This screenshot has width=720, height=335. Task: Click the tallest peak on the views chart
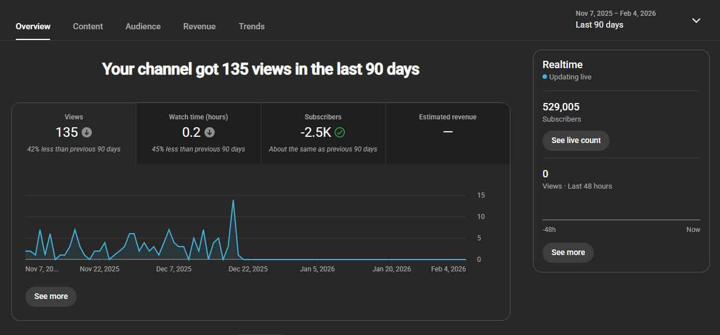pos(233,200)
